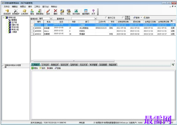The image size is (177, 129).
Task: Click the 高级 advanced query button
Action: click(147, 18)
